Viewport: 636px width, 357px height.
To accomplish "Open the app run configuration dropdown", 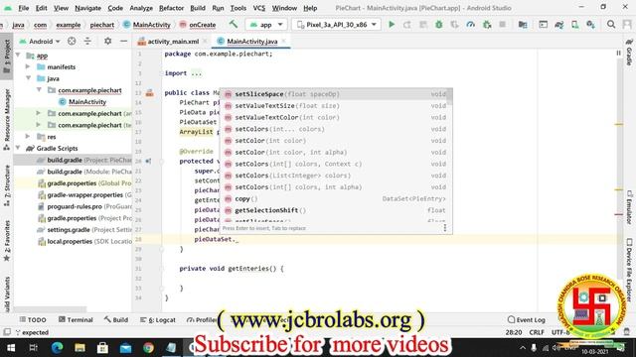I will (266, 24).
